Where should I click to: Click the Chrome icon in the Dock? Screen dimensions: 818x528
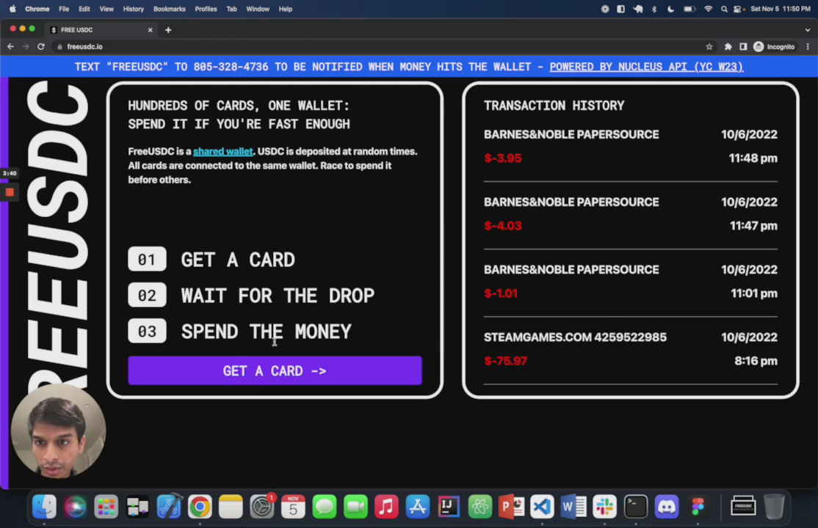(x=200, y=506)
